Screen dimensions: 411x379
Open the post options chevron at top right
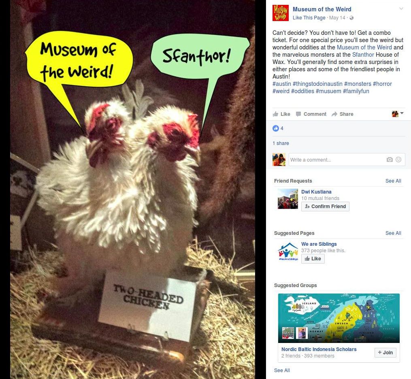pyautogui.click(x=401, y=9)
